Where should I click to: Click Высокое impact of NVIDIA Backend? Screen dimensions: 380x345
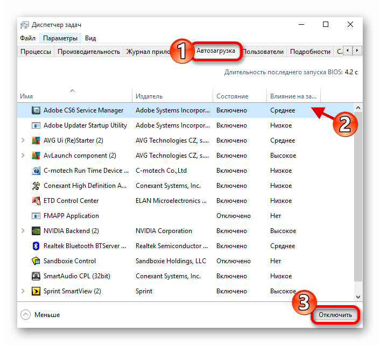pyautogui.click(x=283, y=231)
